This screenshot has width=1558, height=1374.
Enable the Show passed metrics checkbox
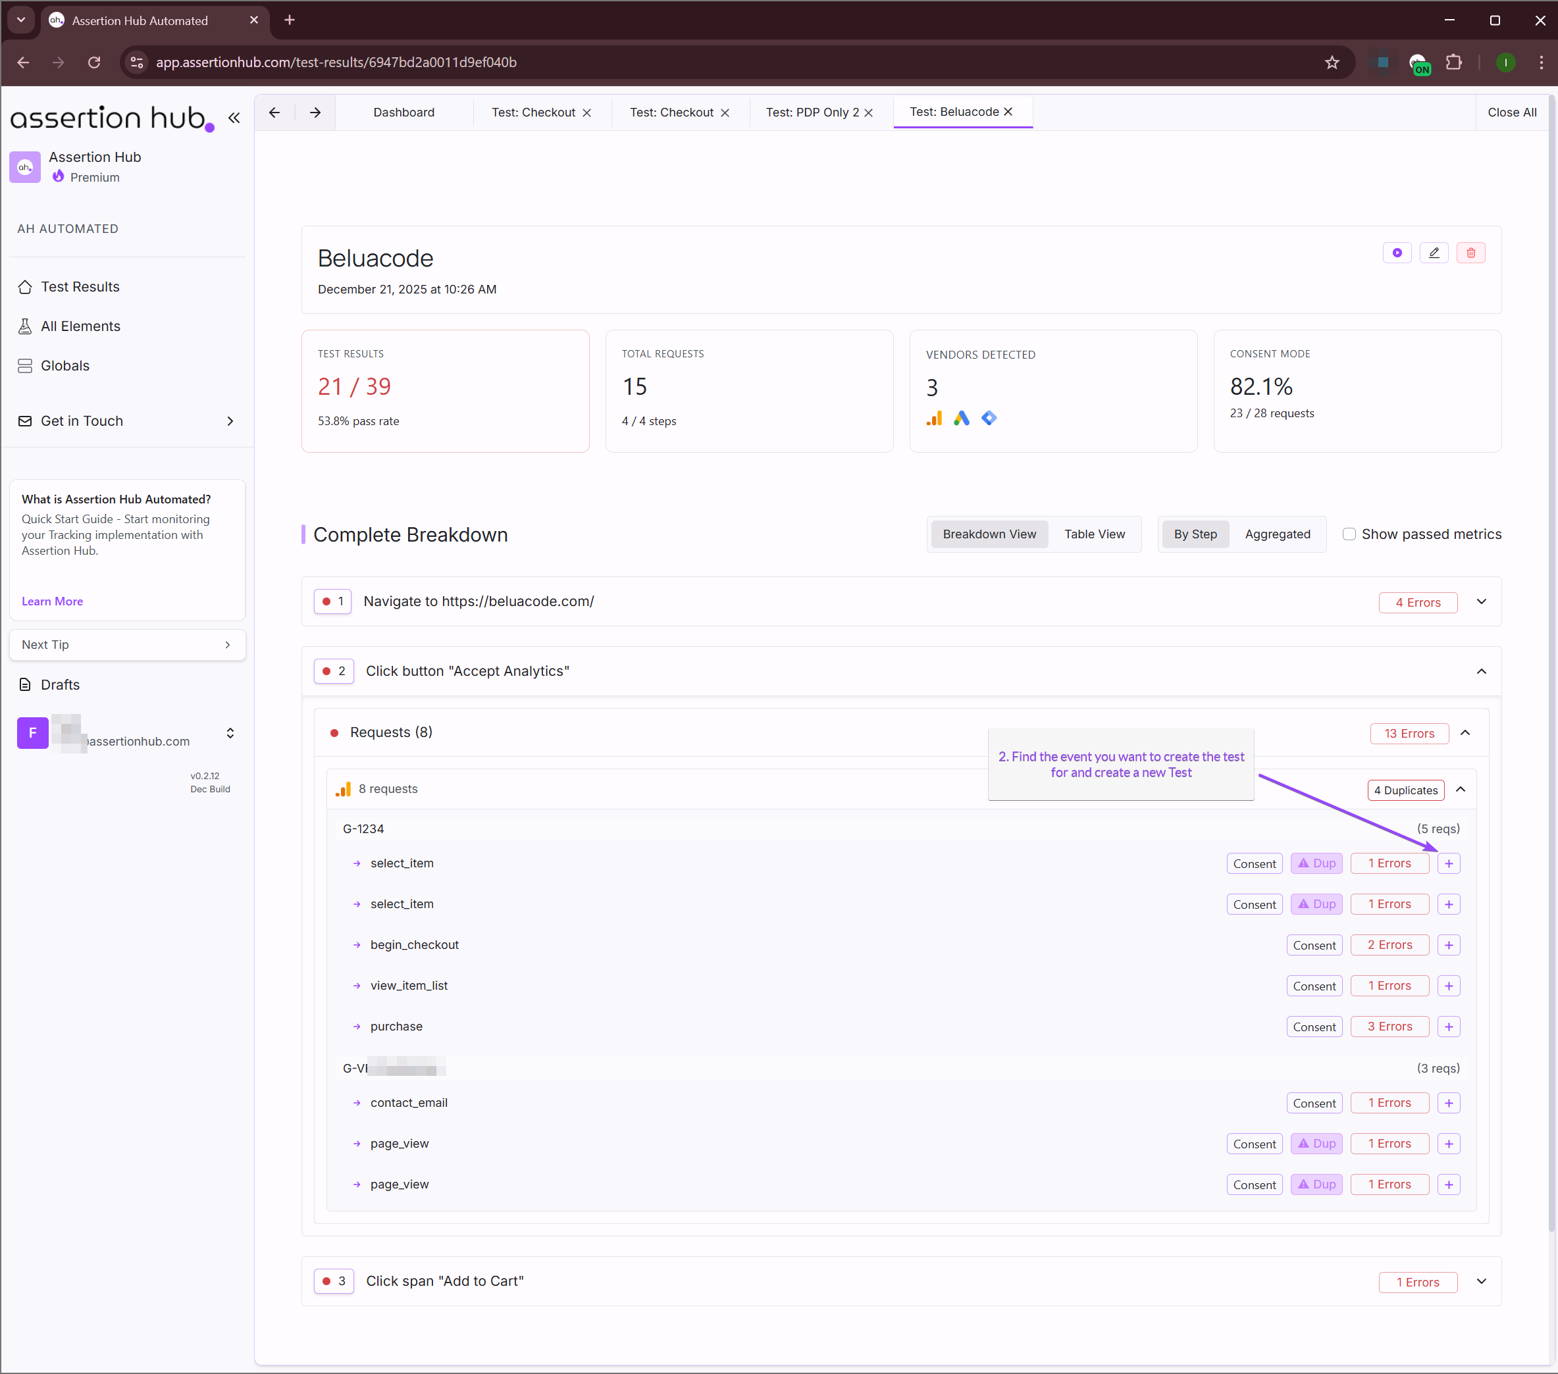tap(1349, 534)
